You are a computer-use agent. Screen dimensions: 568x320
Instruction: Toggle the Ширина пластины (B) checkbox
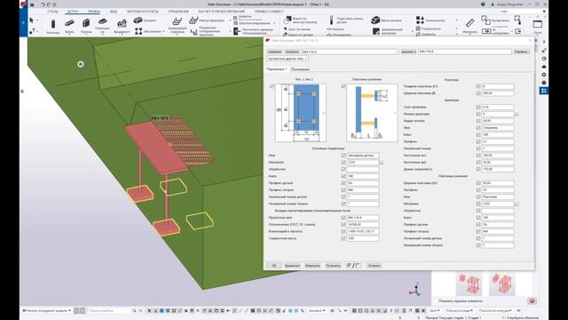(478, 93)
